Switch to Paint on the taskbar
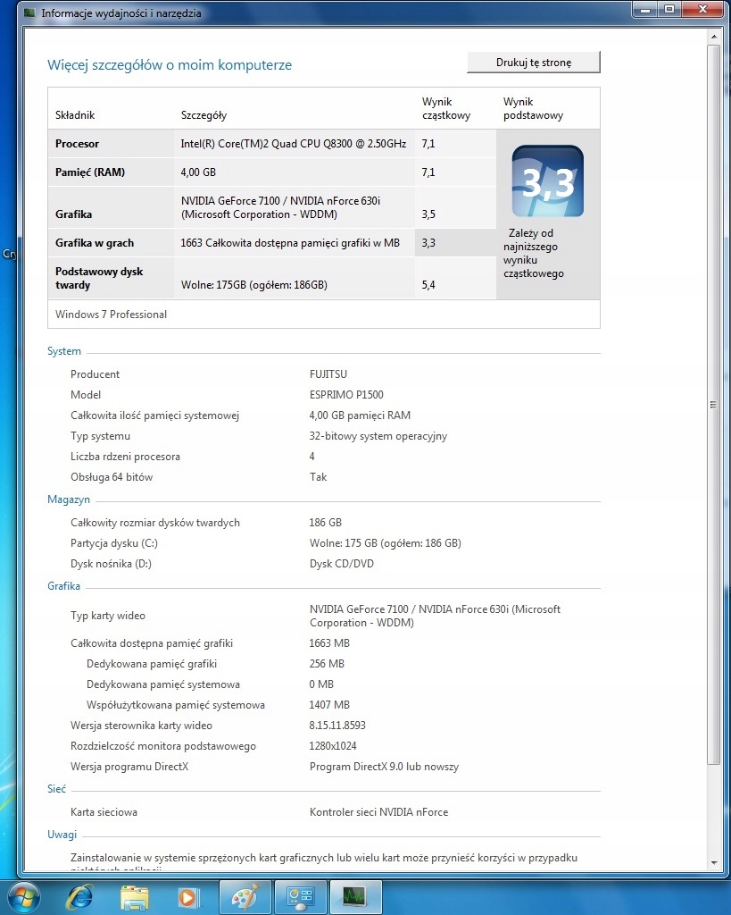The height and width of the screenshot is (915, 731). coord(245,897)
